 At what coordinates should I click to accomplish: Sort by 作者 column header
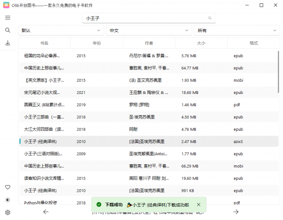tap(149, 43)
